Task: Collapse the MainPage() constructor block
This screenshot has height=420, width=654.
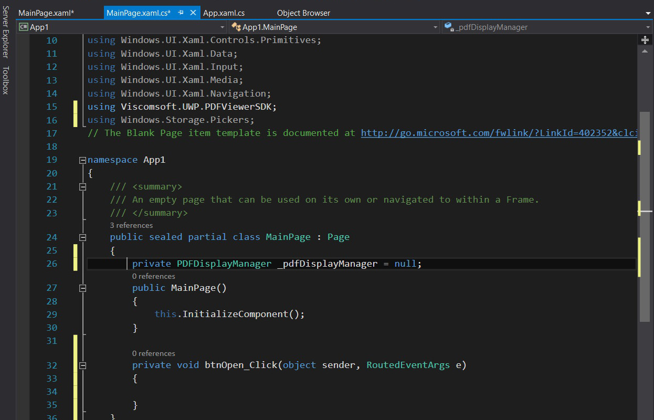Action: point(82,288)
